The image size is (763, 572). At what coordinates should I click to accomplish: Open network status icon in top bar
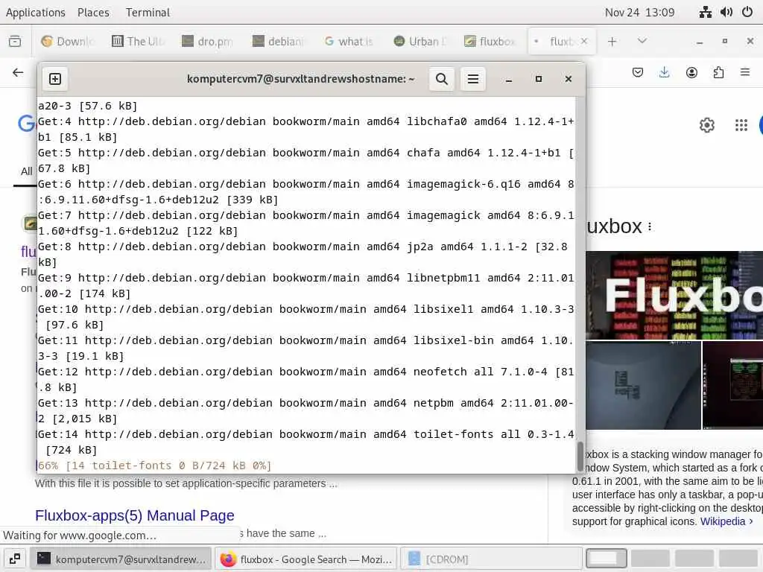[x=705, y=12]
